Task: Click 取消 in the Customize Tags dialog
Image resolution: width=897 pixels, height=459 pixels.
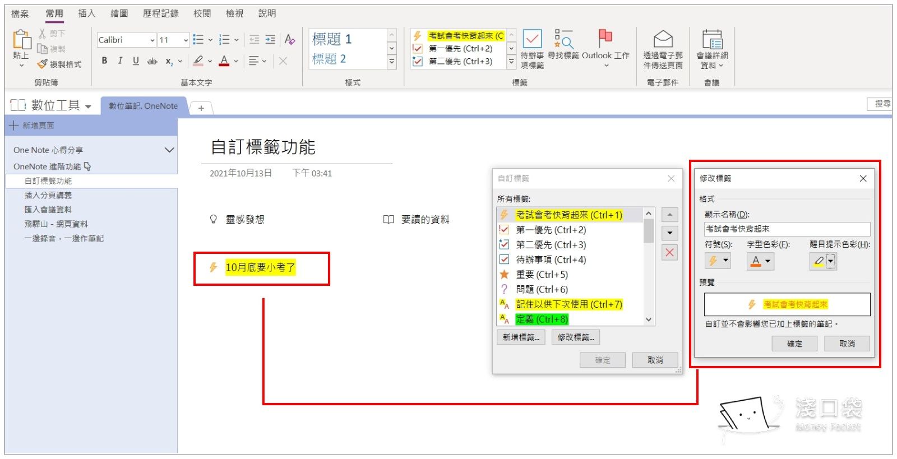Action: [x=655, y=360]
